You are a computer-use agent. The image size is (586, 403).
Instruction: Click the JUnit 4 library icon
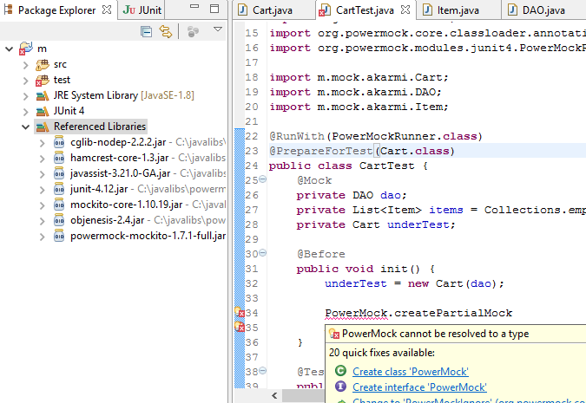click(x=43, y=111)
